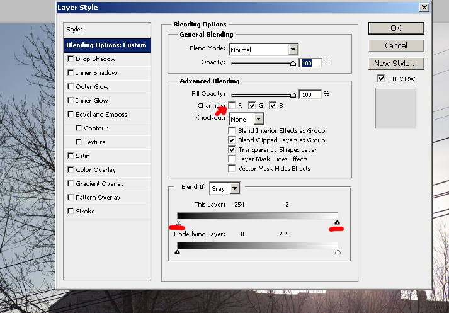
Task: Enable the Bevel and Emboss checkbox
Action: tap(71, 114)
